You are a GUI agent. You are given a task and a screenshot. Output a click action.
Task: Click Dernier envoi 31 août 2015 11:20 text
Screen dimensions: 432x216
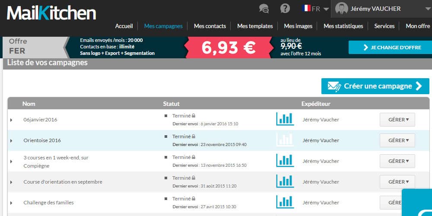tap(204, 186)
